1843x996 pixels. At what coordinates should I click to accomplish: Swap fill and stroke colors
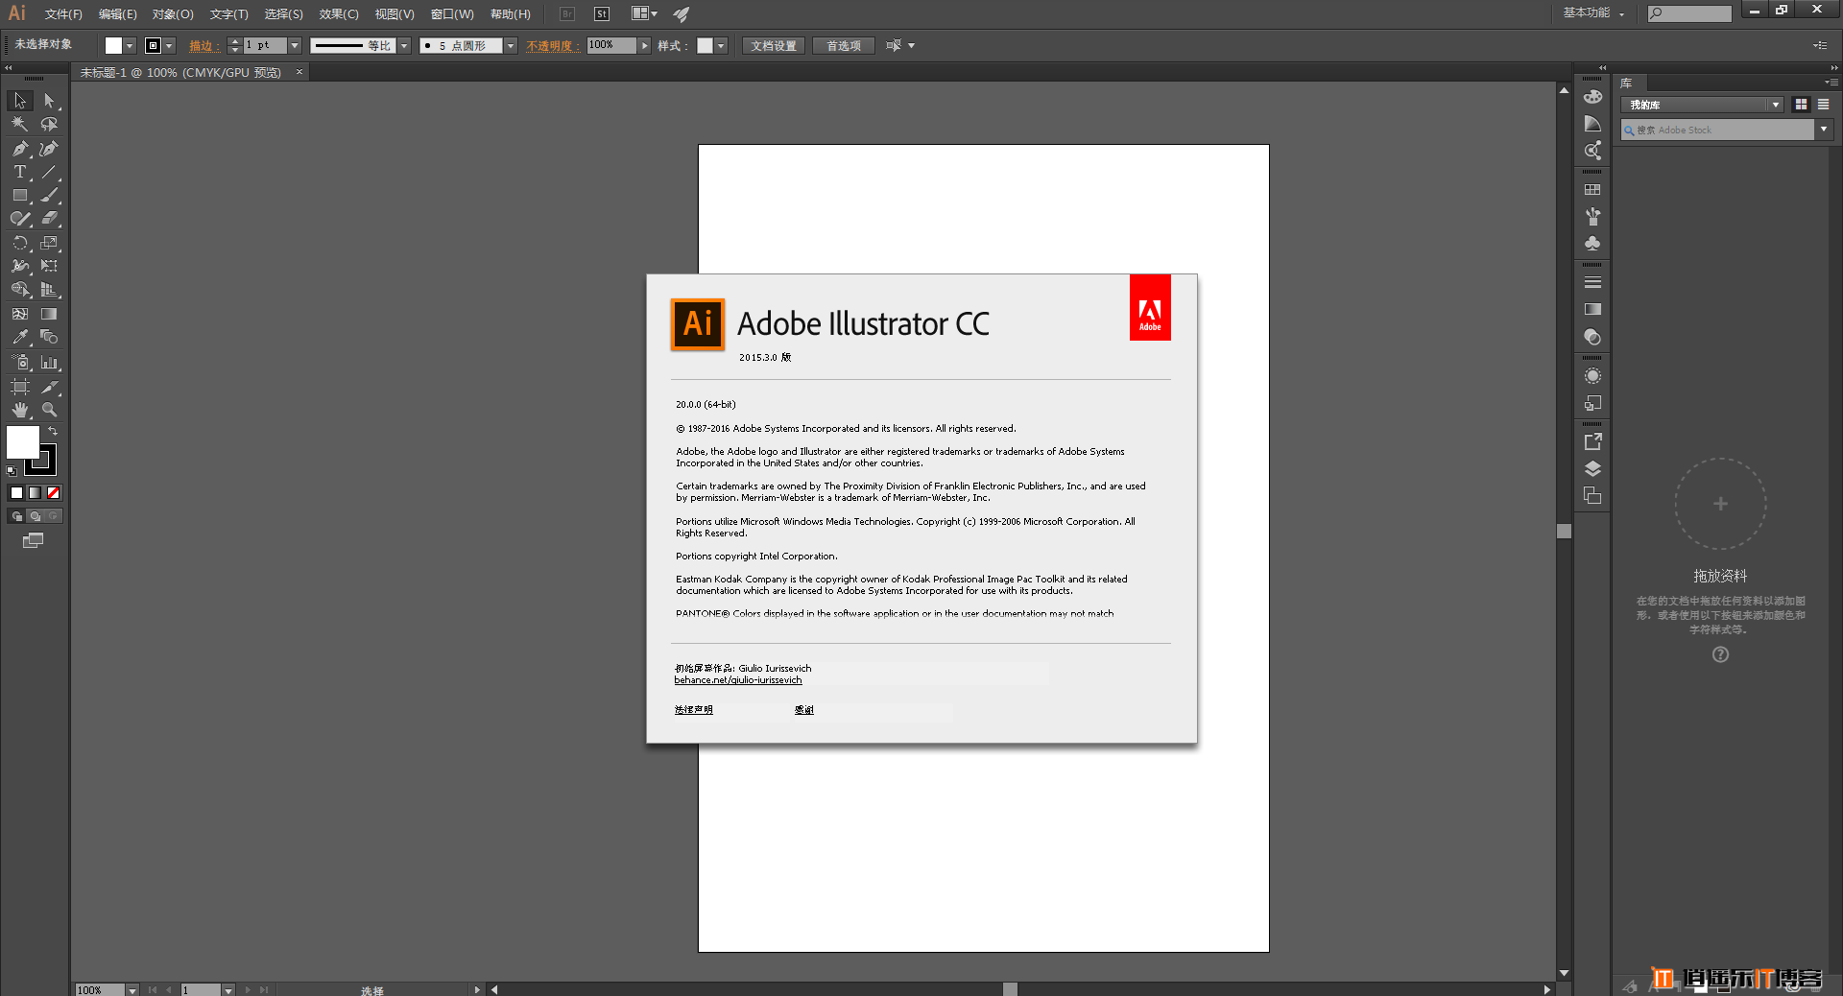pyautogui.click(x=53, y=431)
